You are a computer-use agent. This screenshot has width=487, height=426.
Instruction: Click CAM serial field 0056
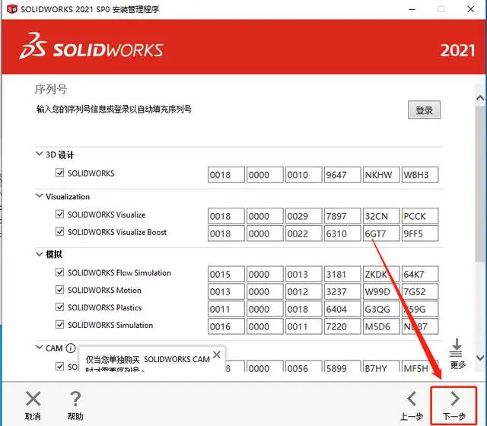(x=304, y=367)
